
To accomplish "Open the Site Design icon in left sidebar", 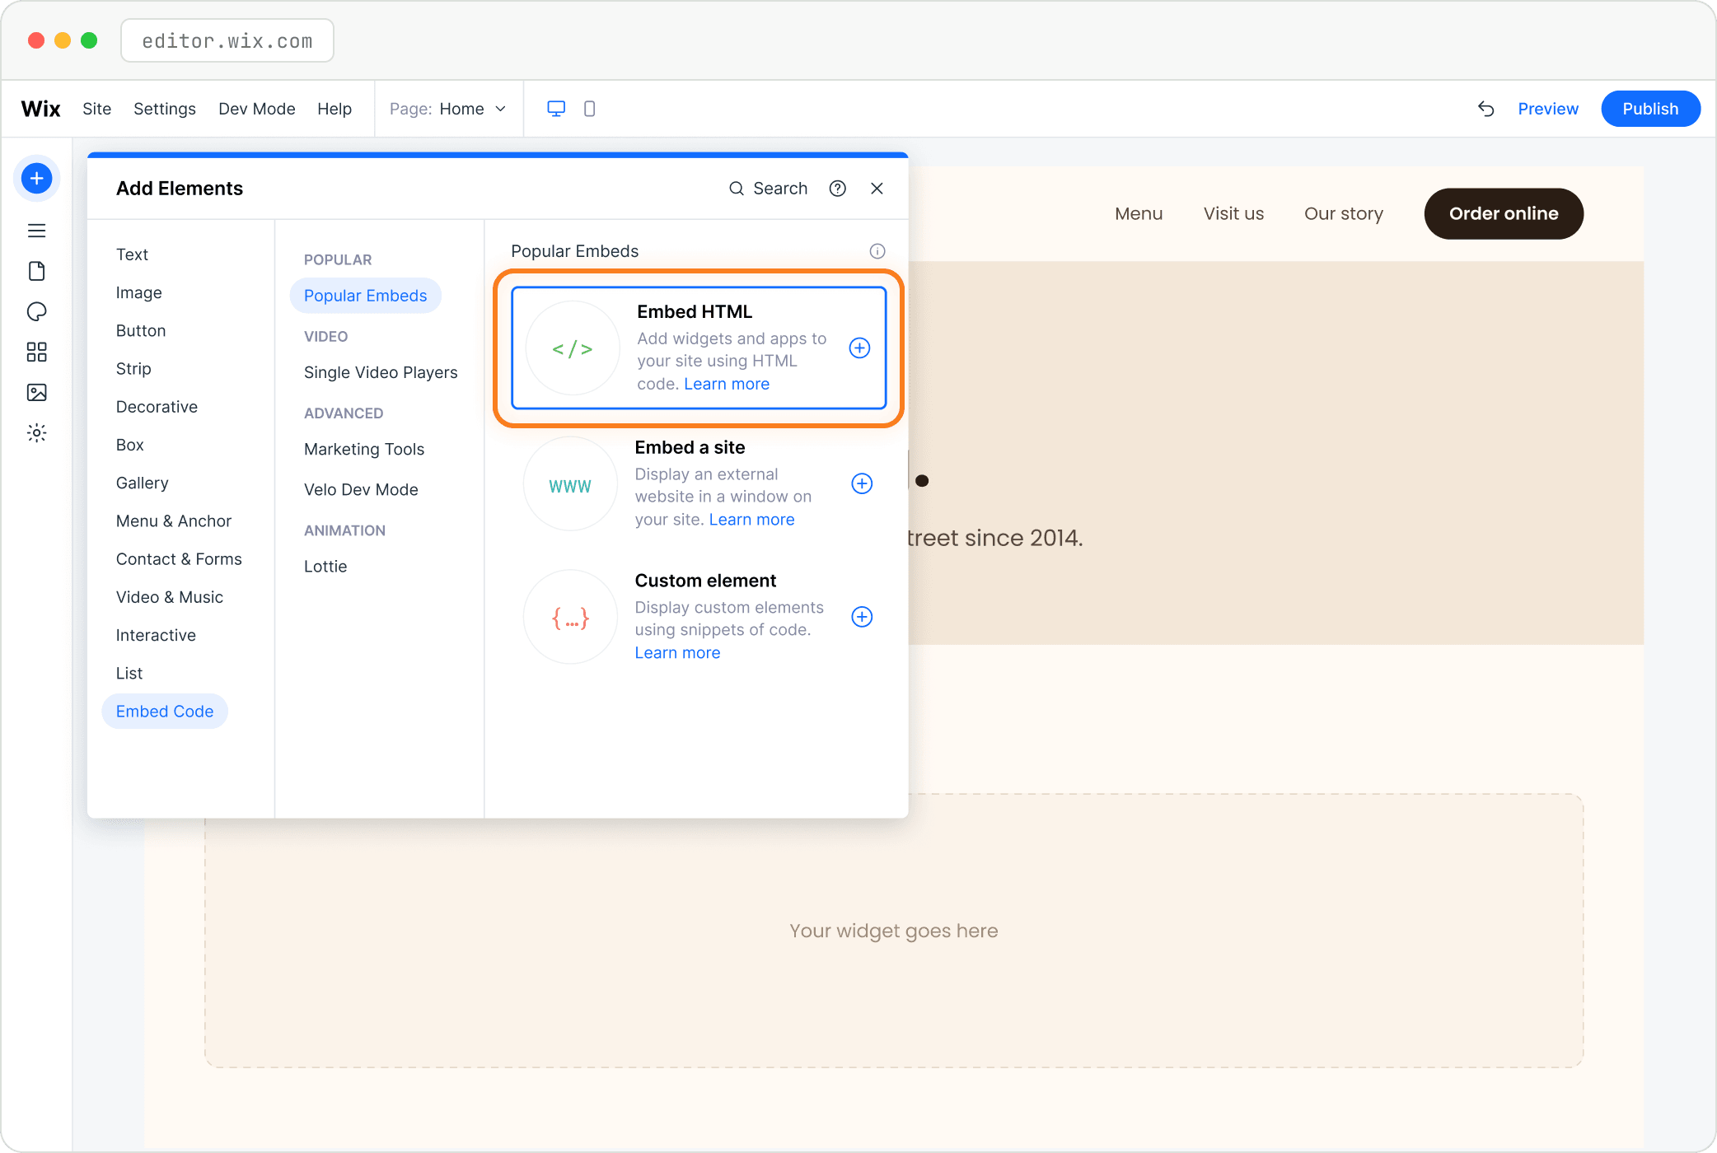I will tap(36, 311).
